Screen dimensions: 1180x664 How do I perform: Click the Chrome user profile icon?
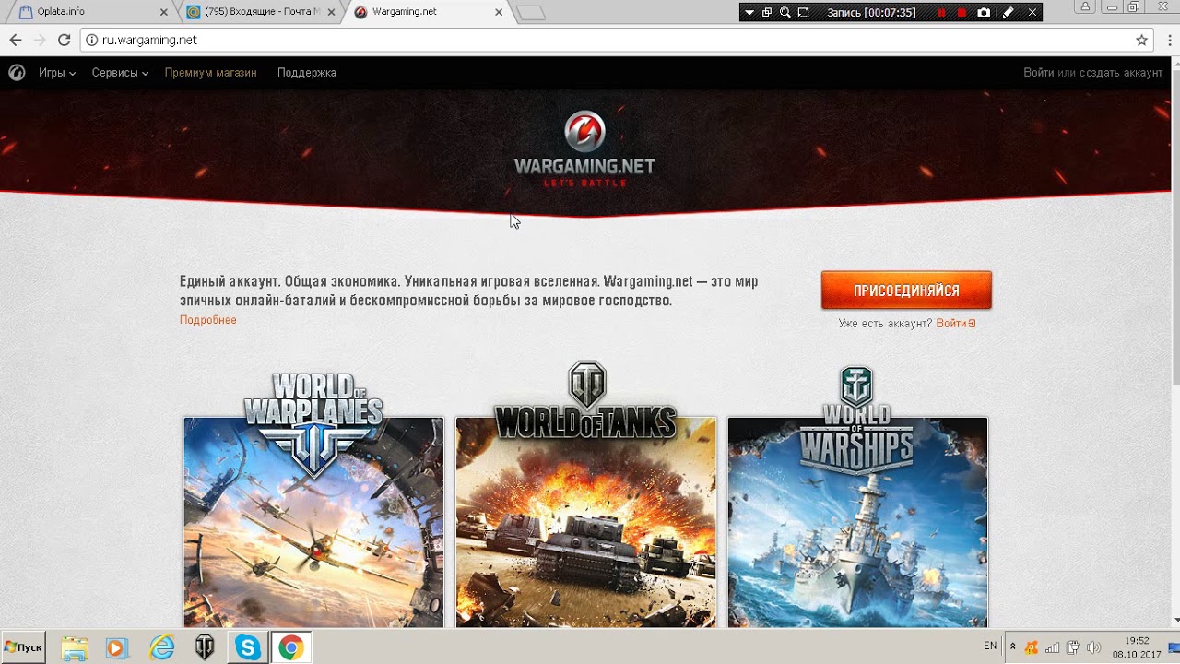click(x=1085, y=7)
